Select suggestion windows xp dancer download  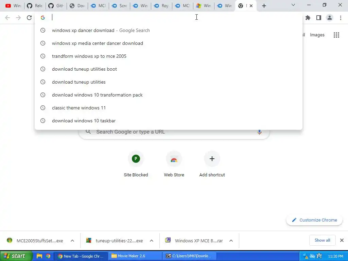169,30
